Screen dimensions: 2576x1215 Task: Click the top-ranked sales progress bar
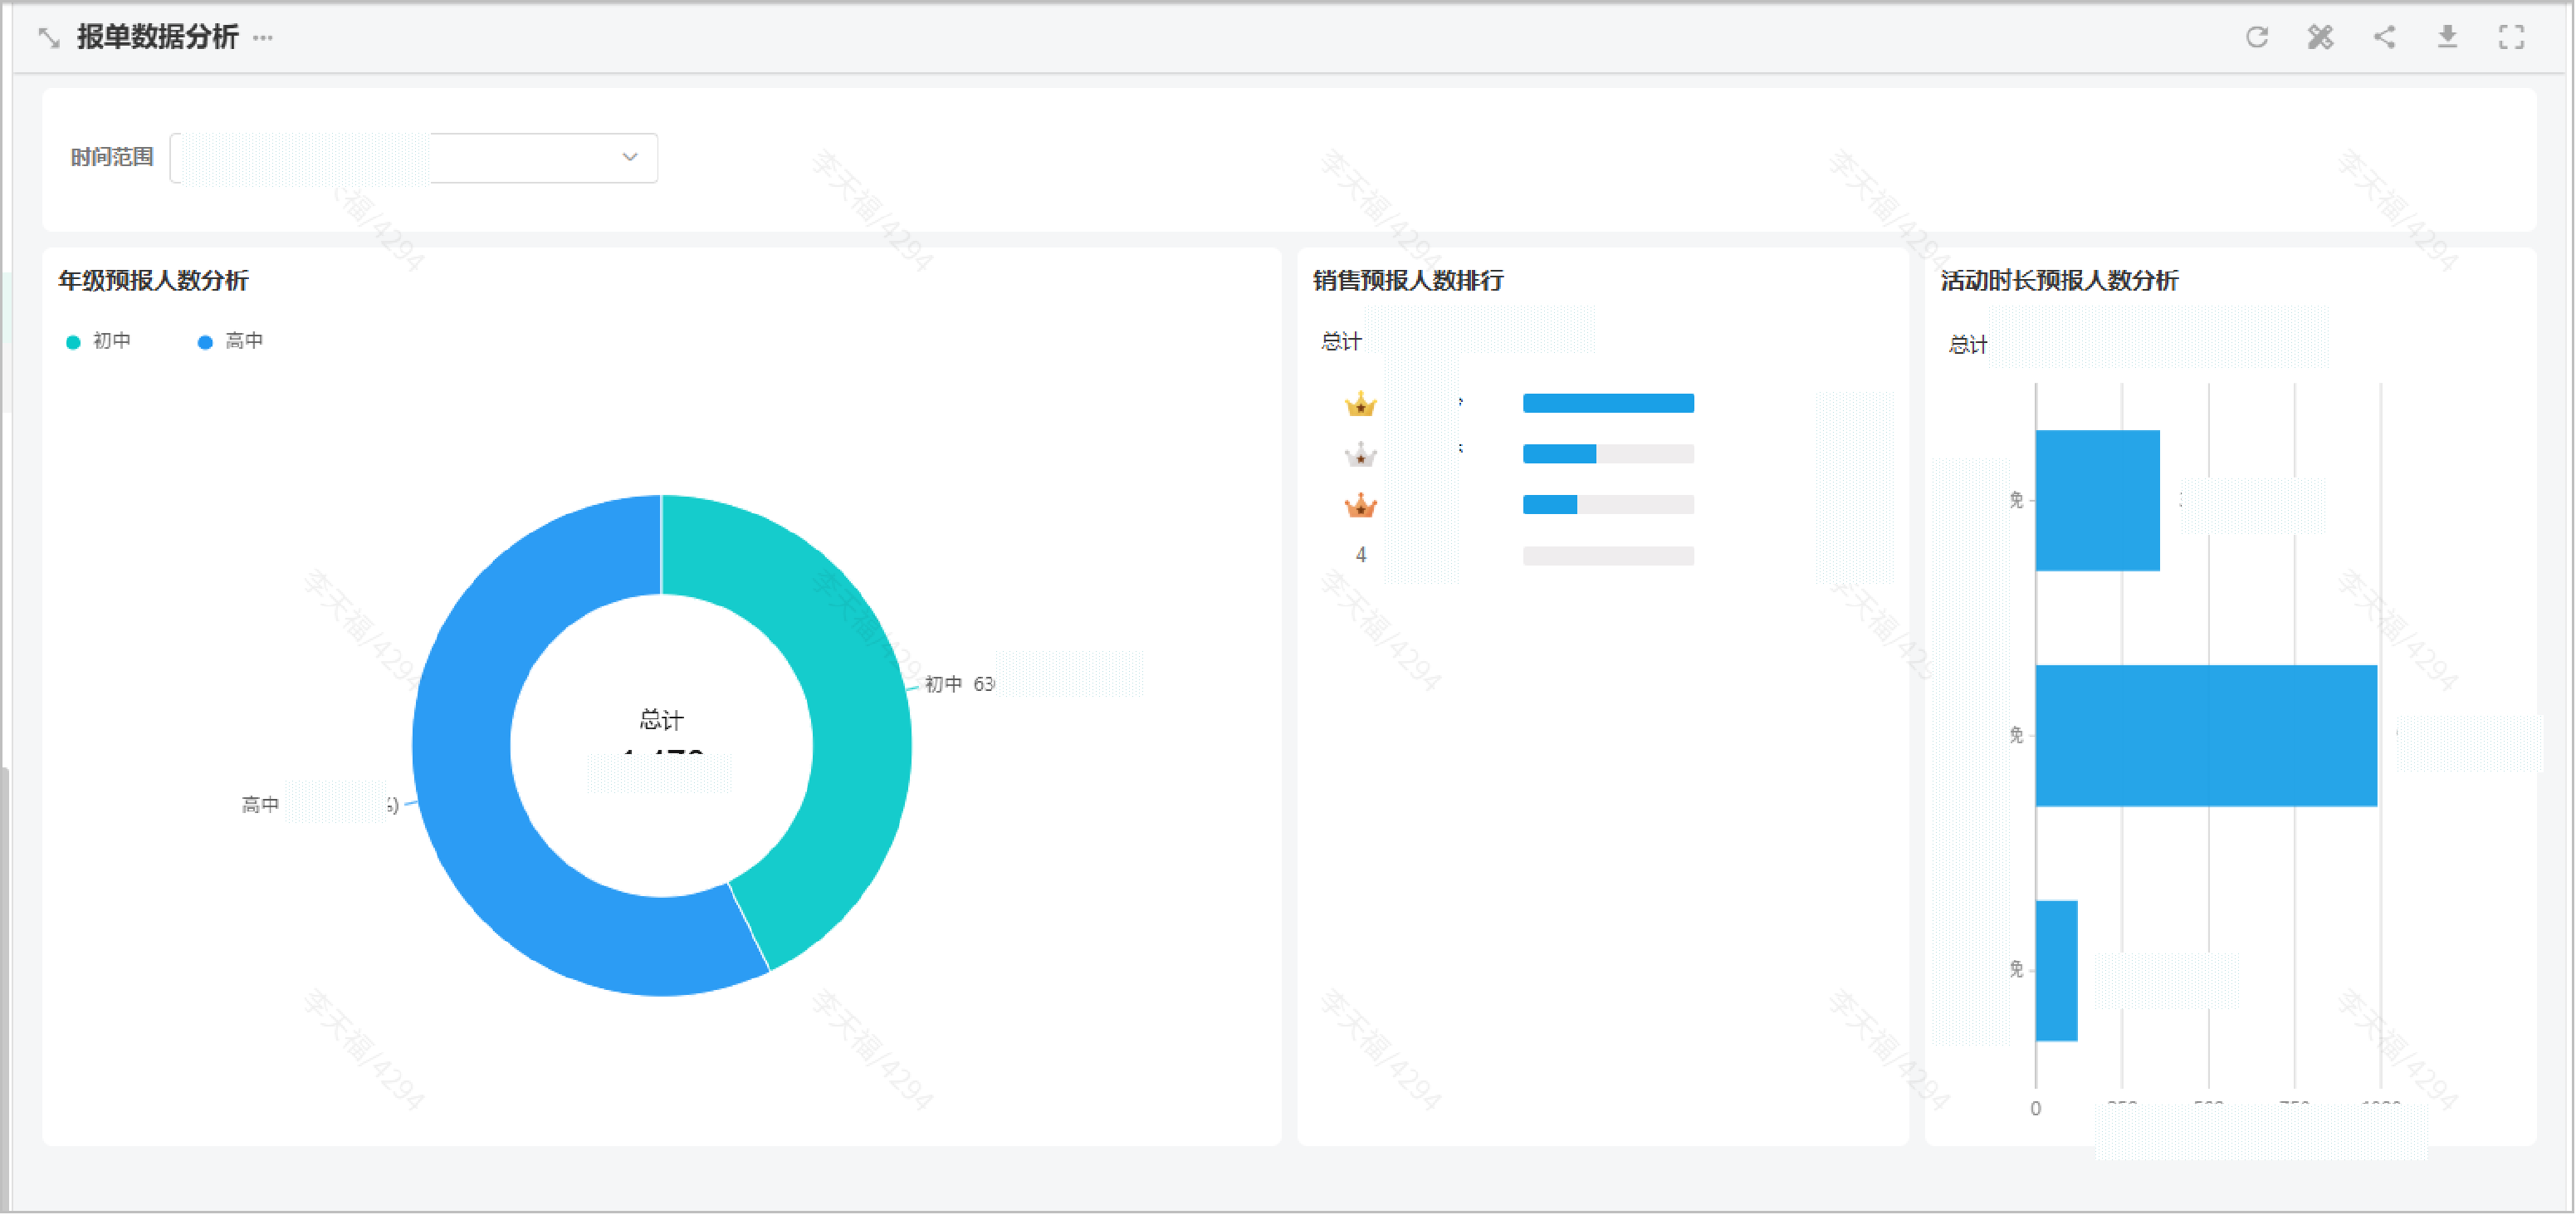coord(1607,403)
